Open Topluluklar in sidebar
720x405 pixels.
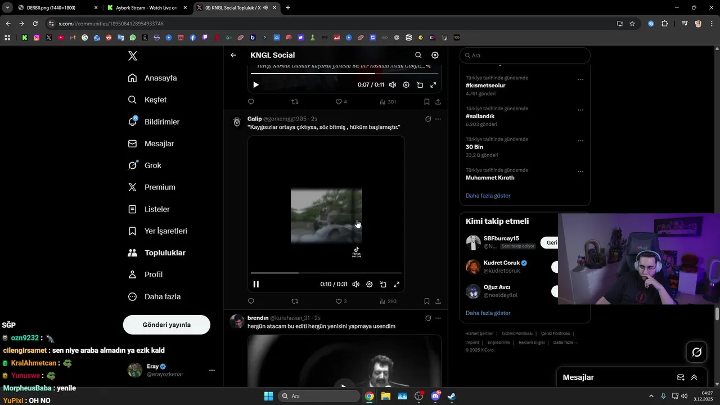tap(156, 253)
